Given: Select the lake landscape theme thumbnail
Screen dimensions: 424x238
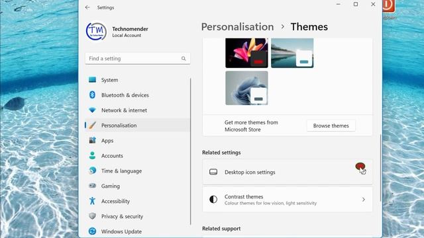Looking at the screenshot, I should [292, 53].
